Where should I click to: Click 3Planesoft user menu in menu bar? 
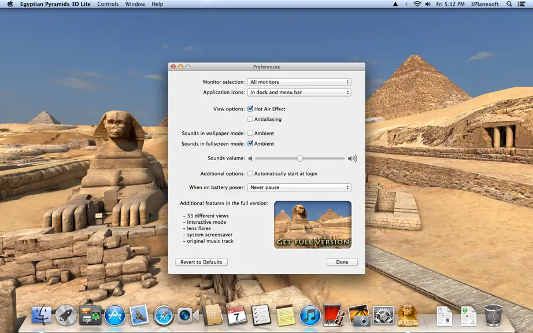click(485, 4)
